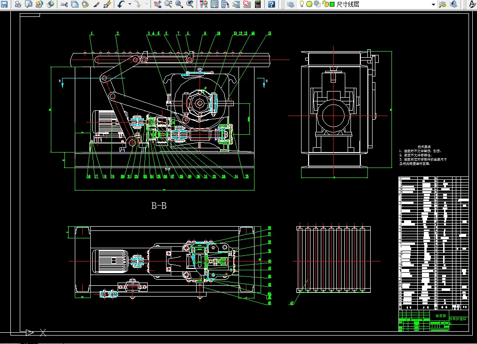Click the B-B section view label
Viewport: 477px width, 344px height.
click(x=159, y=206)
